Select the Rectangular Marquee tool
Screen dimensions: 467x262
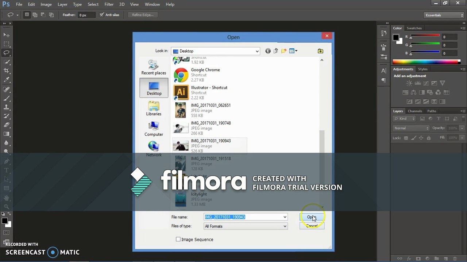(7, 44)
